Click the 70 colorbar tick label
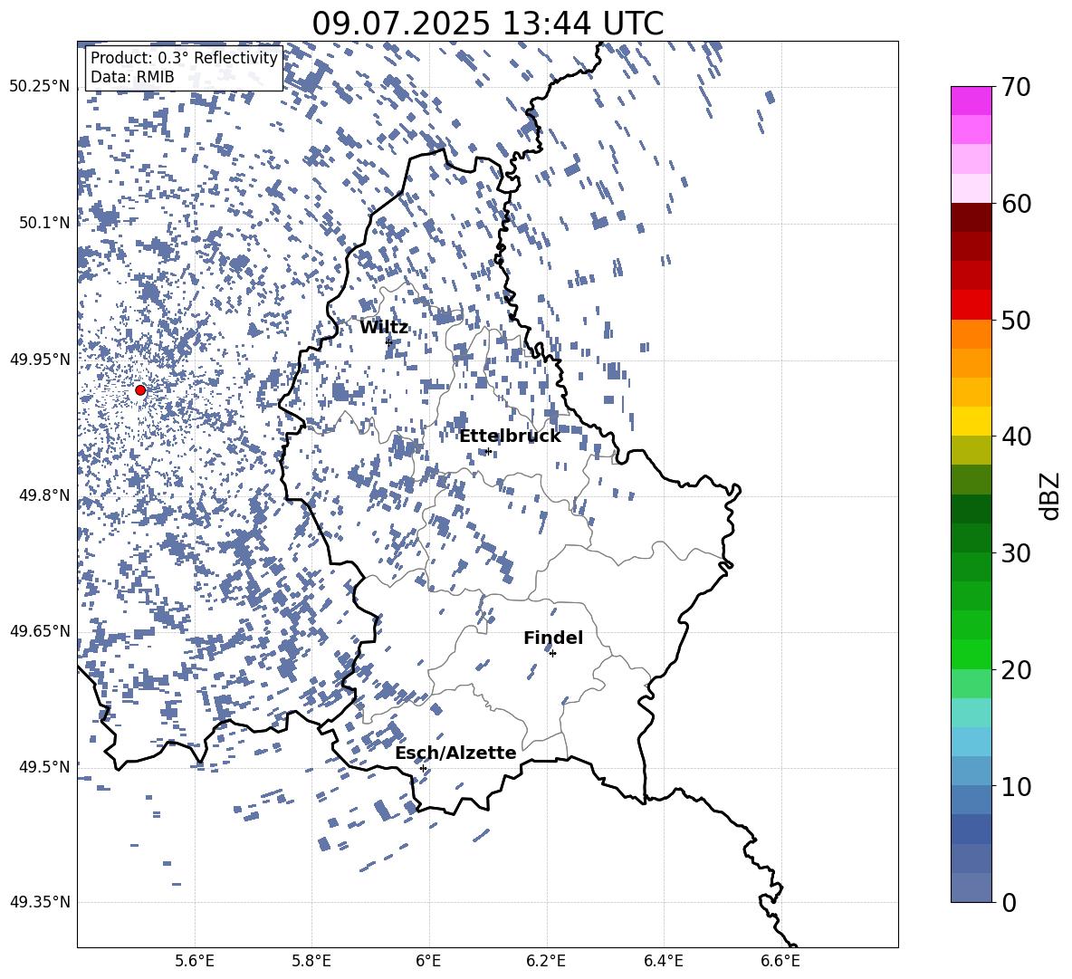Viewport: 1072px width, 979px height. click(x=1016, y=87)
